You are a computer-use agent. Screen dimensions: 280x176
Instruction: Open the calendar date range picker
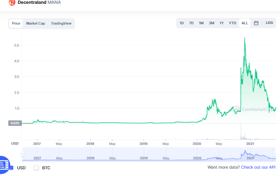click(256, 23)
